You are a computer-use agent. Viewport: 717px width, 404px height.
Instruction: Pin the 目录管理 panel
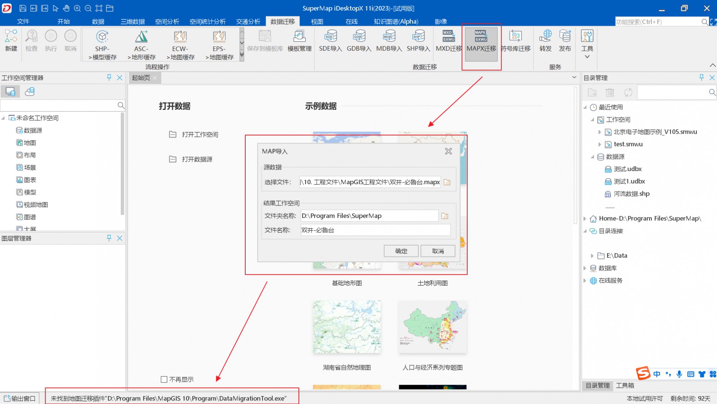coord(702,77)
